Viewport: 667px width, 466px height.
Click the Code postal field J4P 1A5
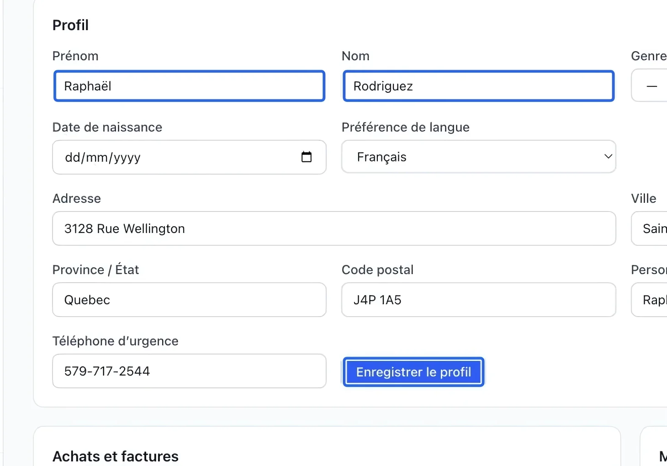click(x=478, y=300)
